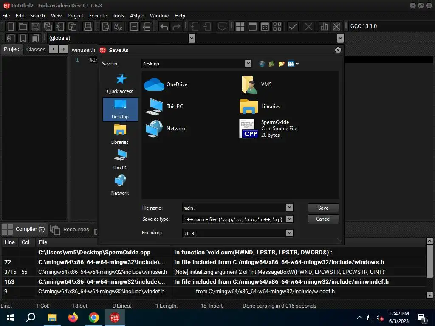Screen dimensions: 435x326
Task: Click the Compile four-squares toolbar icon
Action: pyautogui.click(x=240, y=26)
